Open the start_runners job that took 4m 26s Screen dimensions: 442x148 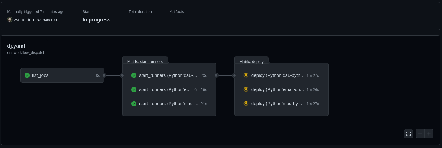165,89
